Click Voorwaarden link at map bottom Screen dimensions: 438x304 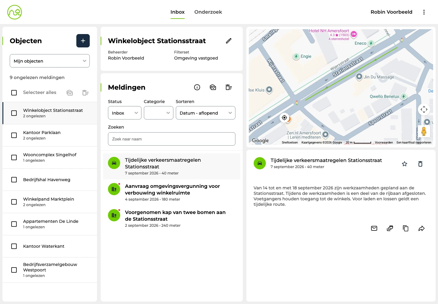pos(384,142)
